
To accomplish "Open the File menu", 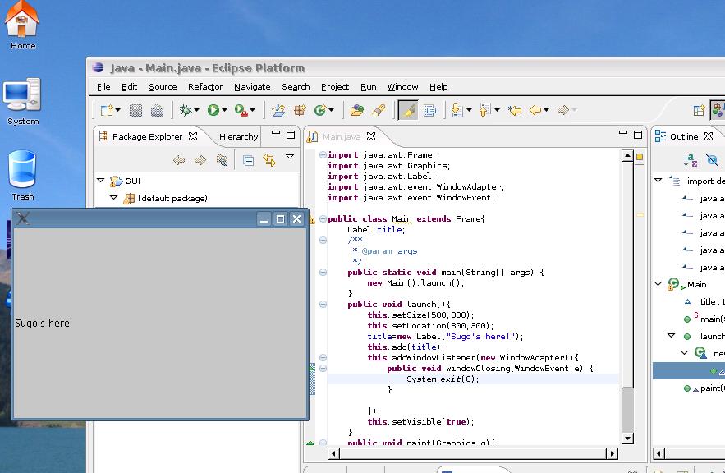I will (103, 87).
